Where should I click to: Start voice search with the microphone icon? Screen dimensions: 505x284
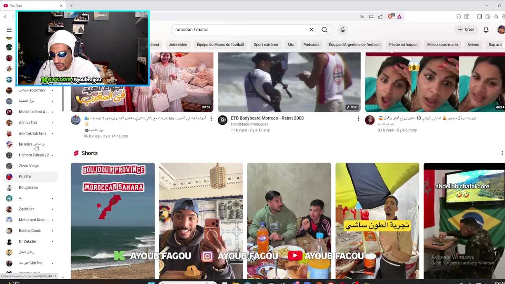tap(342, 30)
